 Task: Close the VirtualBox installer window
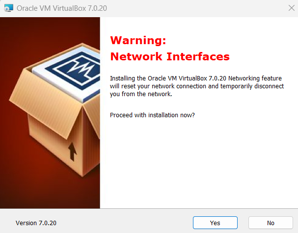tap(289, 8)
